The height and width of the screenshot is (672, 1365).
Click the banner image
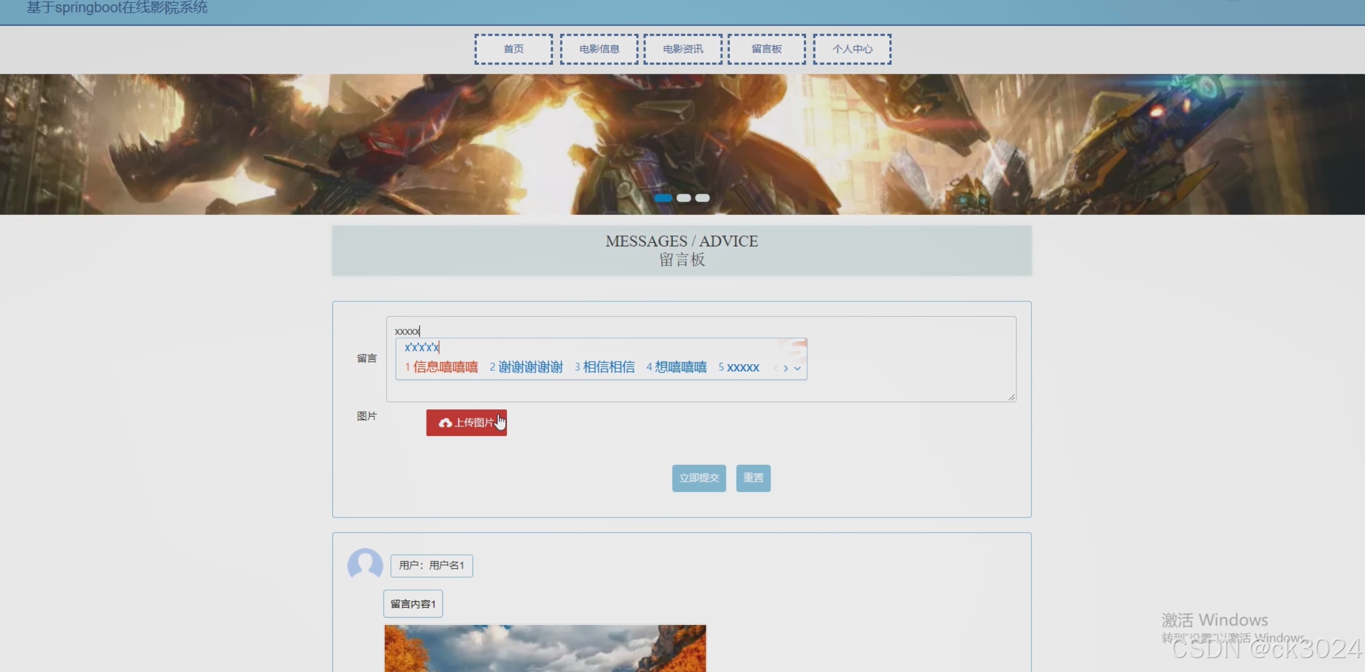click(x=682, y=144)
